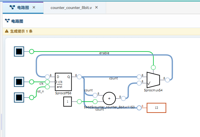Click the enable wire label

[x=104, y=53]
